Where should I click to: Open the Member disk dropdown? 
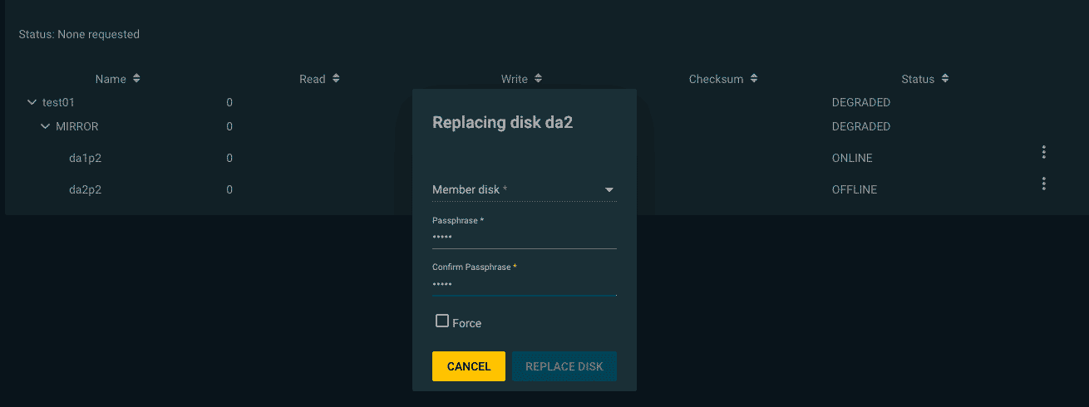525,189
